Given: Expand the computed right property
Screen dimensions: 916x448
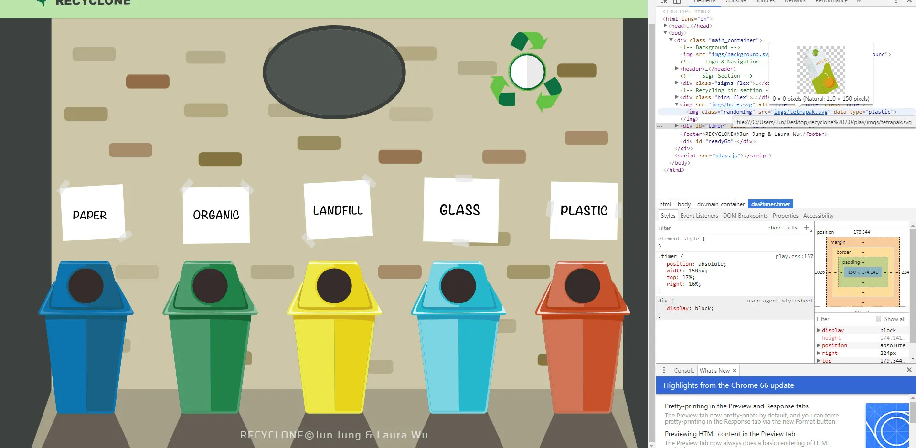Looking at the screenshot, I should pos(819,353).
